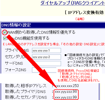Click the サードDNS label text

pyautogui.click(x=14, y=63)
